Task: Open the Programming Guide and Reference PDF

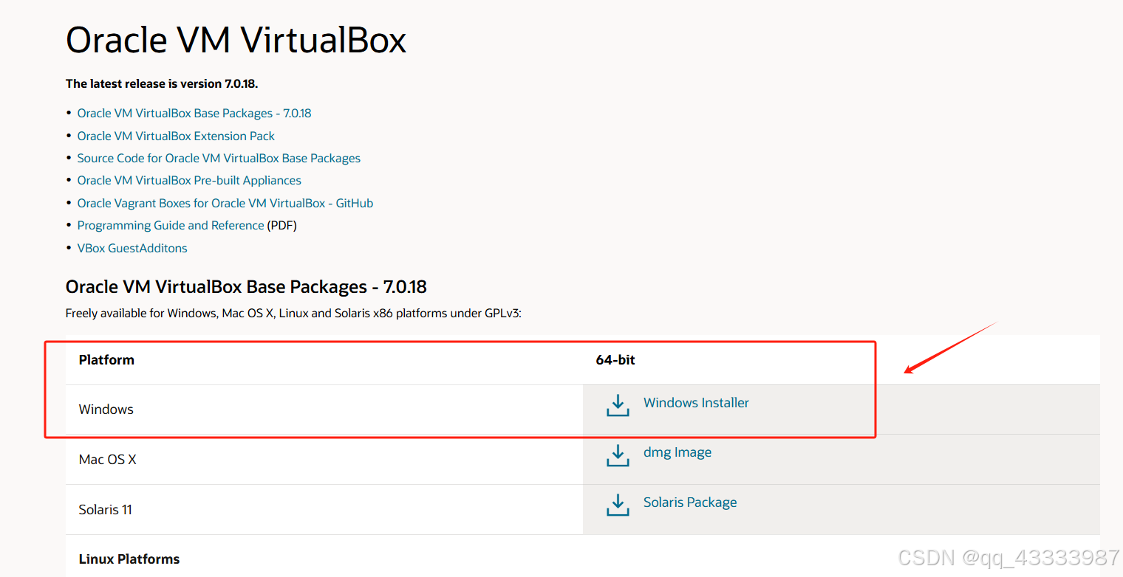Action: (x=171, y=225)
